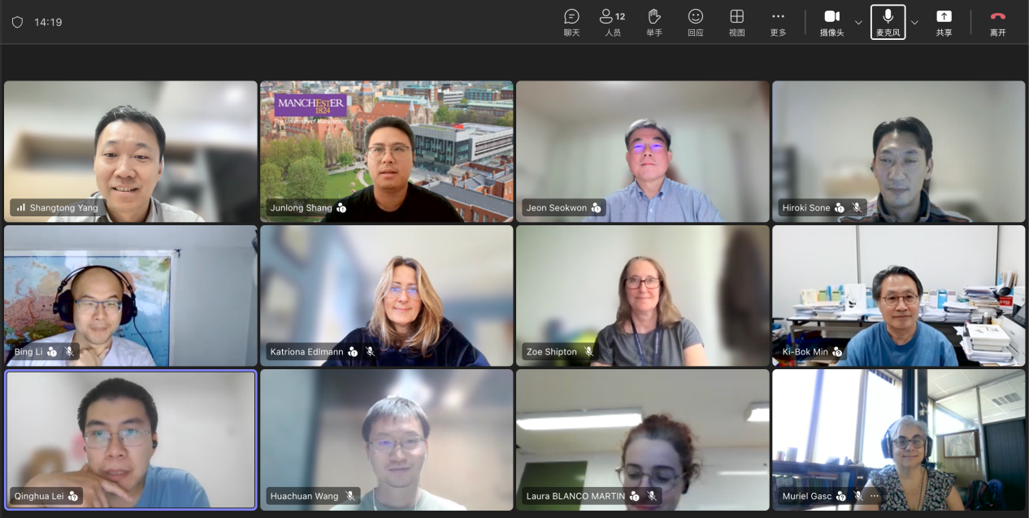This screenshot has height=518, width=1029.
Task: Click the name label "Qinghua Lei"
Action: [39, 496]
